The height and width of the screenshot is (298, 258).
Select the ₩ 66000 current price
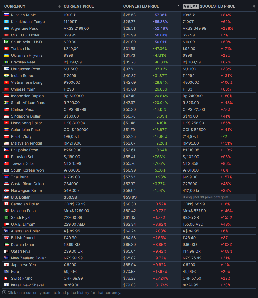pyautogui.click(x=72, y=170)
